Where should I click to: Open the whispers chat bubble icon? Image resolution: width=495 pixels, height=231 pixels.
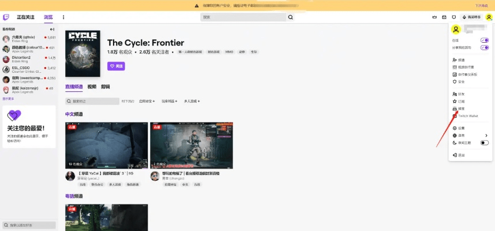(454, 17)
